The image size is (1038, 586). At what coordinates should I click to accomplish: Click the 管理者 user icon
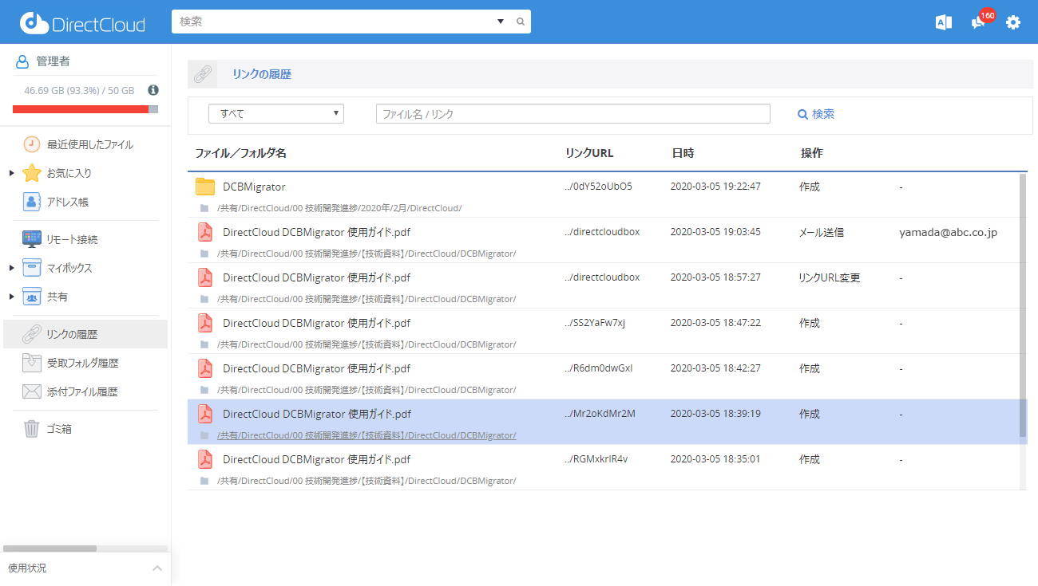tap(22, 61)
